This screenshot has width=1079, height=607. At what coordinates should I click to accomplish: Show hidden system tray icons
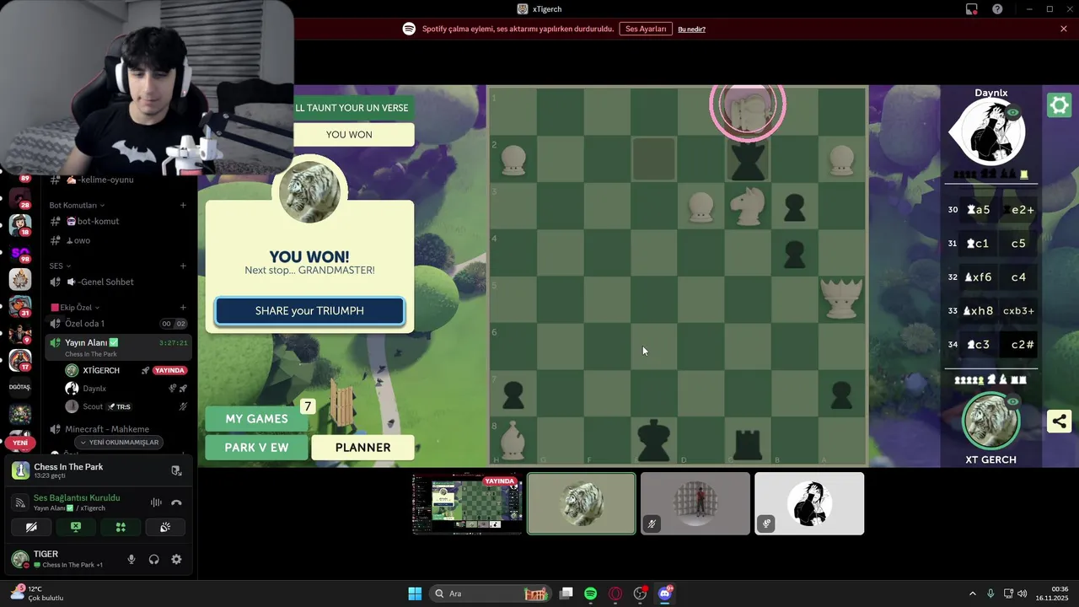click(972, 594)
